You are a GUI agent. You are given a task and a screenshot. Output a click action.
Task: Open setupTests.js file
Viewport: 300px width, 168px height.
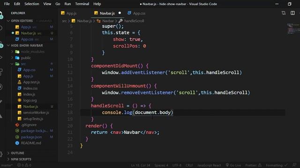point(33,119)
